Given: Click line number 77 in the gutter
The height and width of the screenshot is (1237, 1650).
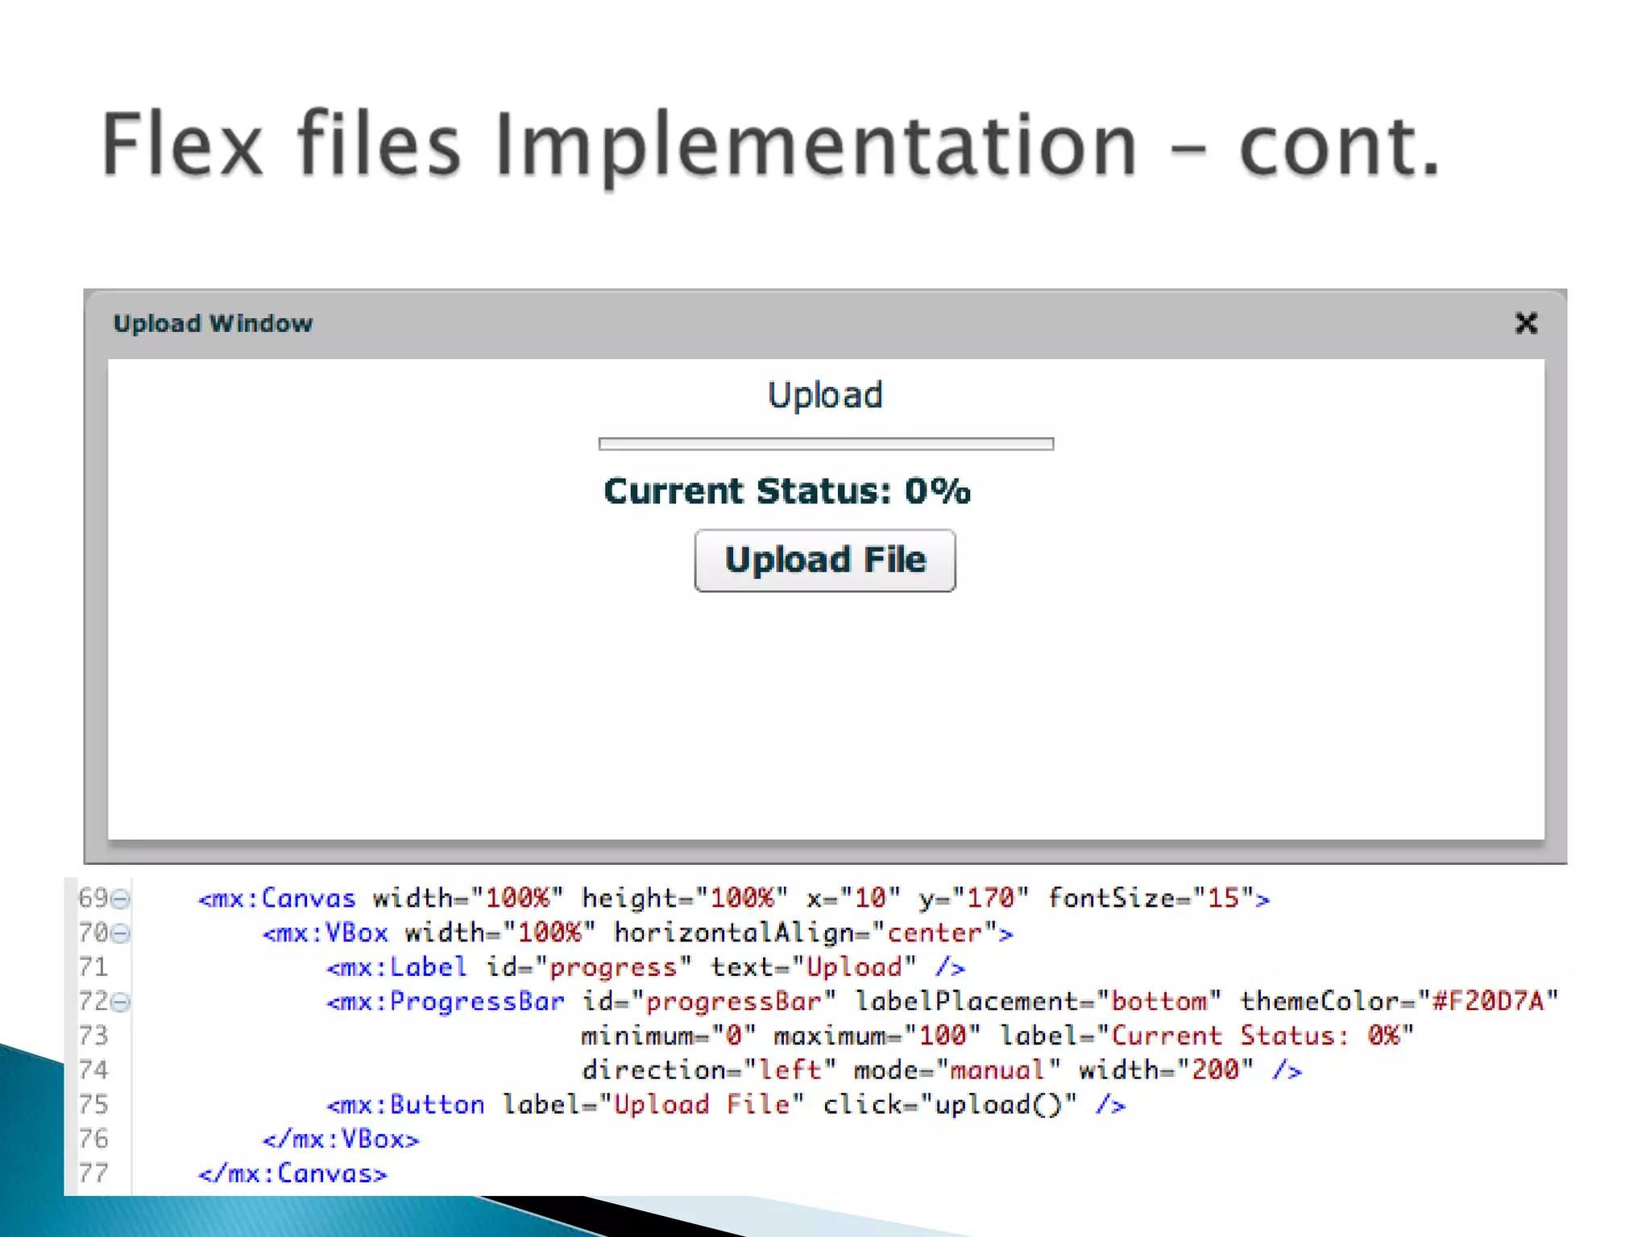Looking at the screenshot, I should pos(93,1173).
